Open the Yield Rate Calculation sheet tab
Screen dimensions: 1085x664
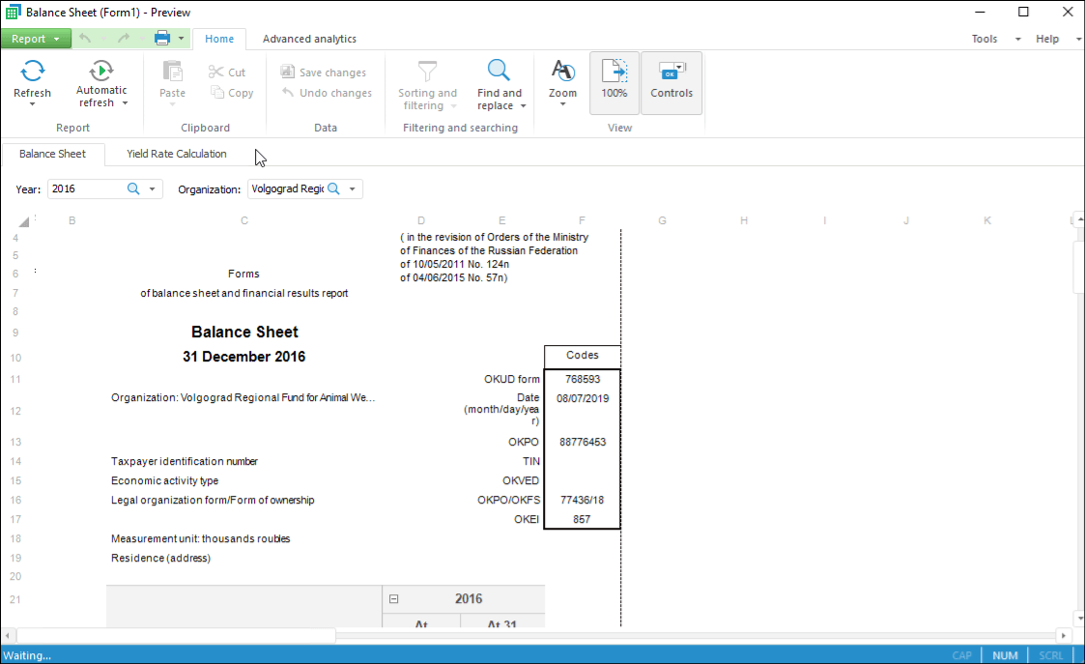pyautogui.click(x=176, y=154)
